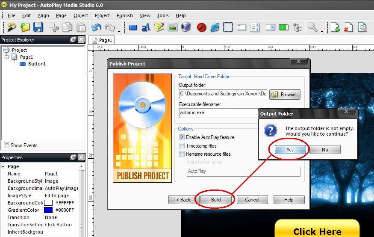The height and width of the screenshot is (237, 374).
Task: Collapse the Page properties section
Action: pos(3,166)
